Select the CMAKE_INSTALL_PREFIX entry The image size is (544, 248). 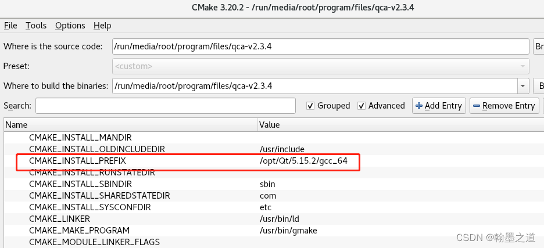(77, 161)
